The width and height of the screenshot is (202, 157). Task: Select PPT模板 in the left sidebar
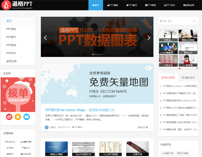coord(18,29)
